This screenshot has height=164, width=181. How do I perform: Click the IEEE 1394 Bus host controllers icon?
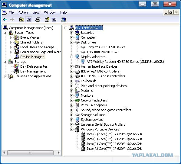coord(77,76)
